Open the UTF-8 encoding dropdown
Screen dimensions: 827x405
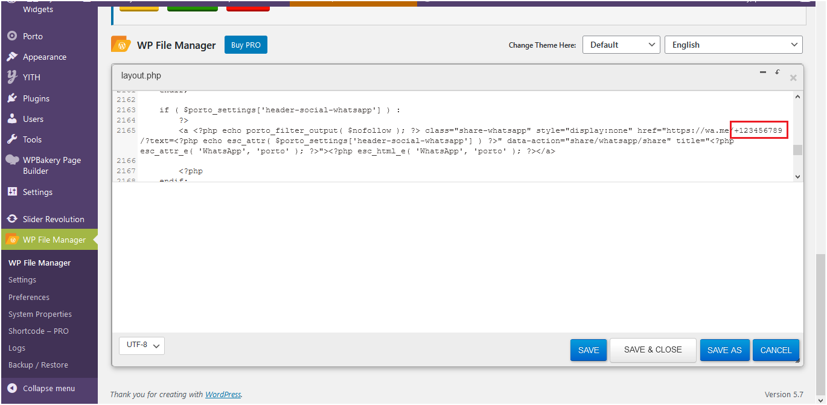tap(142, 345)
